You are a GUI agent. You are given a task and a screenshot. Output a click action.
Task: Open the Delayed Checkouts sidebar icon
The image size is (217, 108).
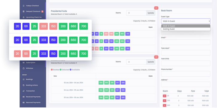coord(23,11)
